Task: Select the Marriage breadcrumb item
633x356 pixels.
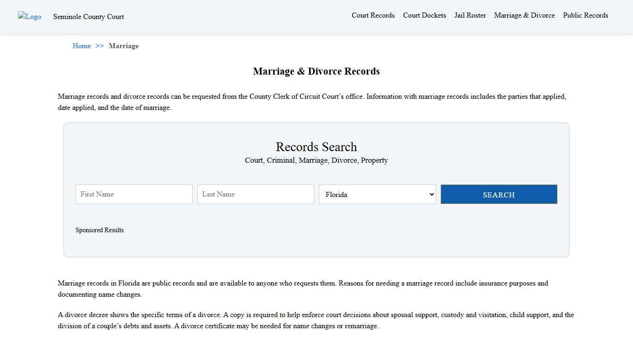Action: [123, 46]
